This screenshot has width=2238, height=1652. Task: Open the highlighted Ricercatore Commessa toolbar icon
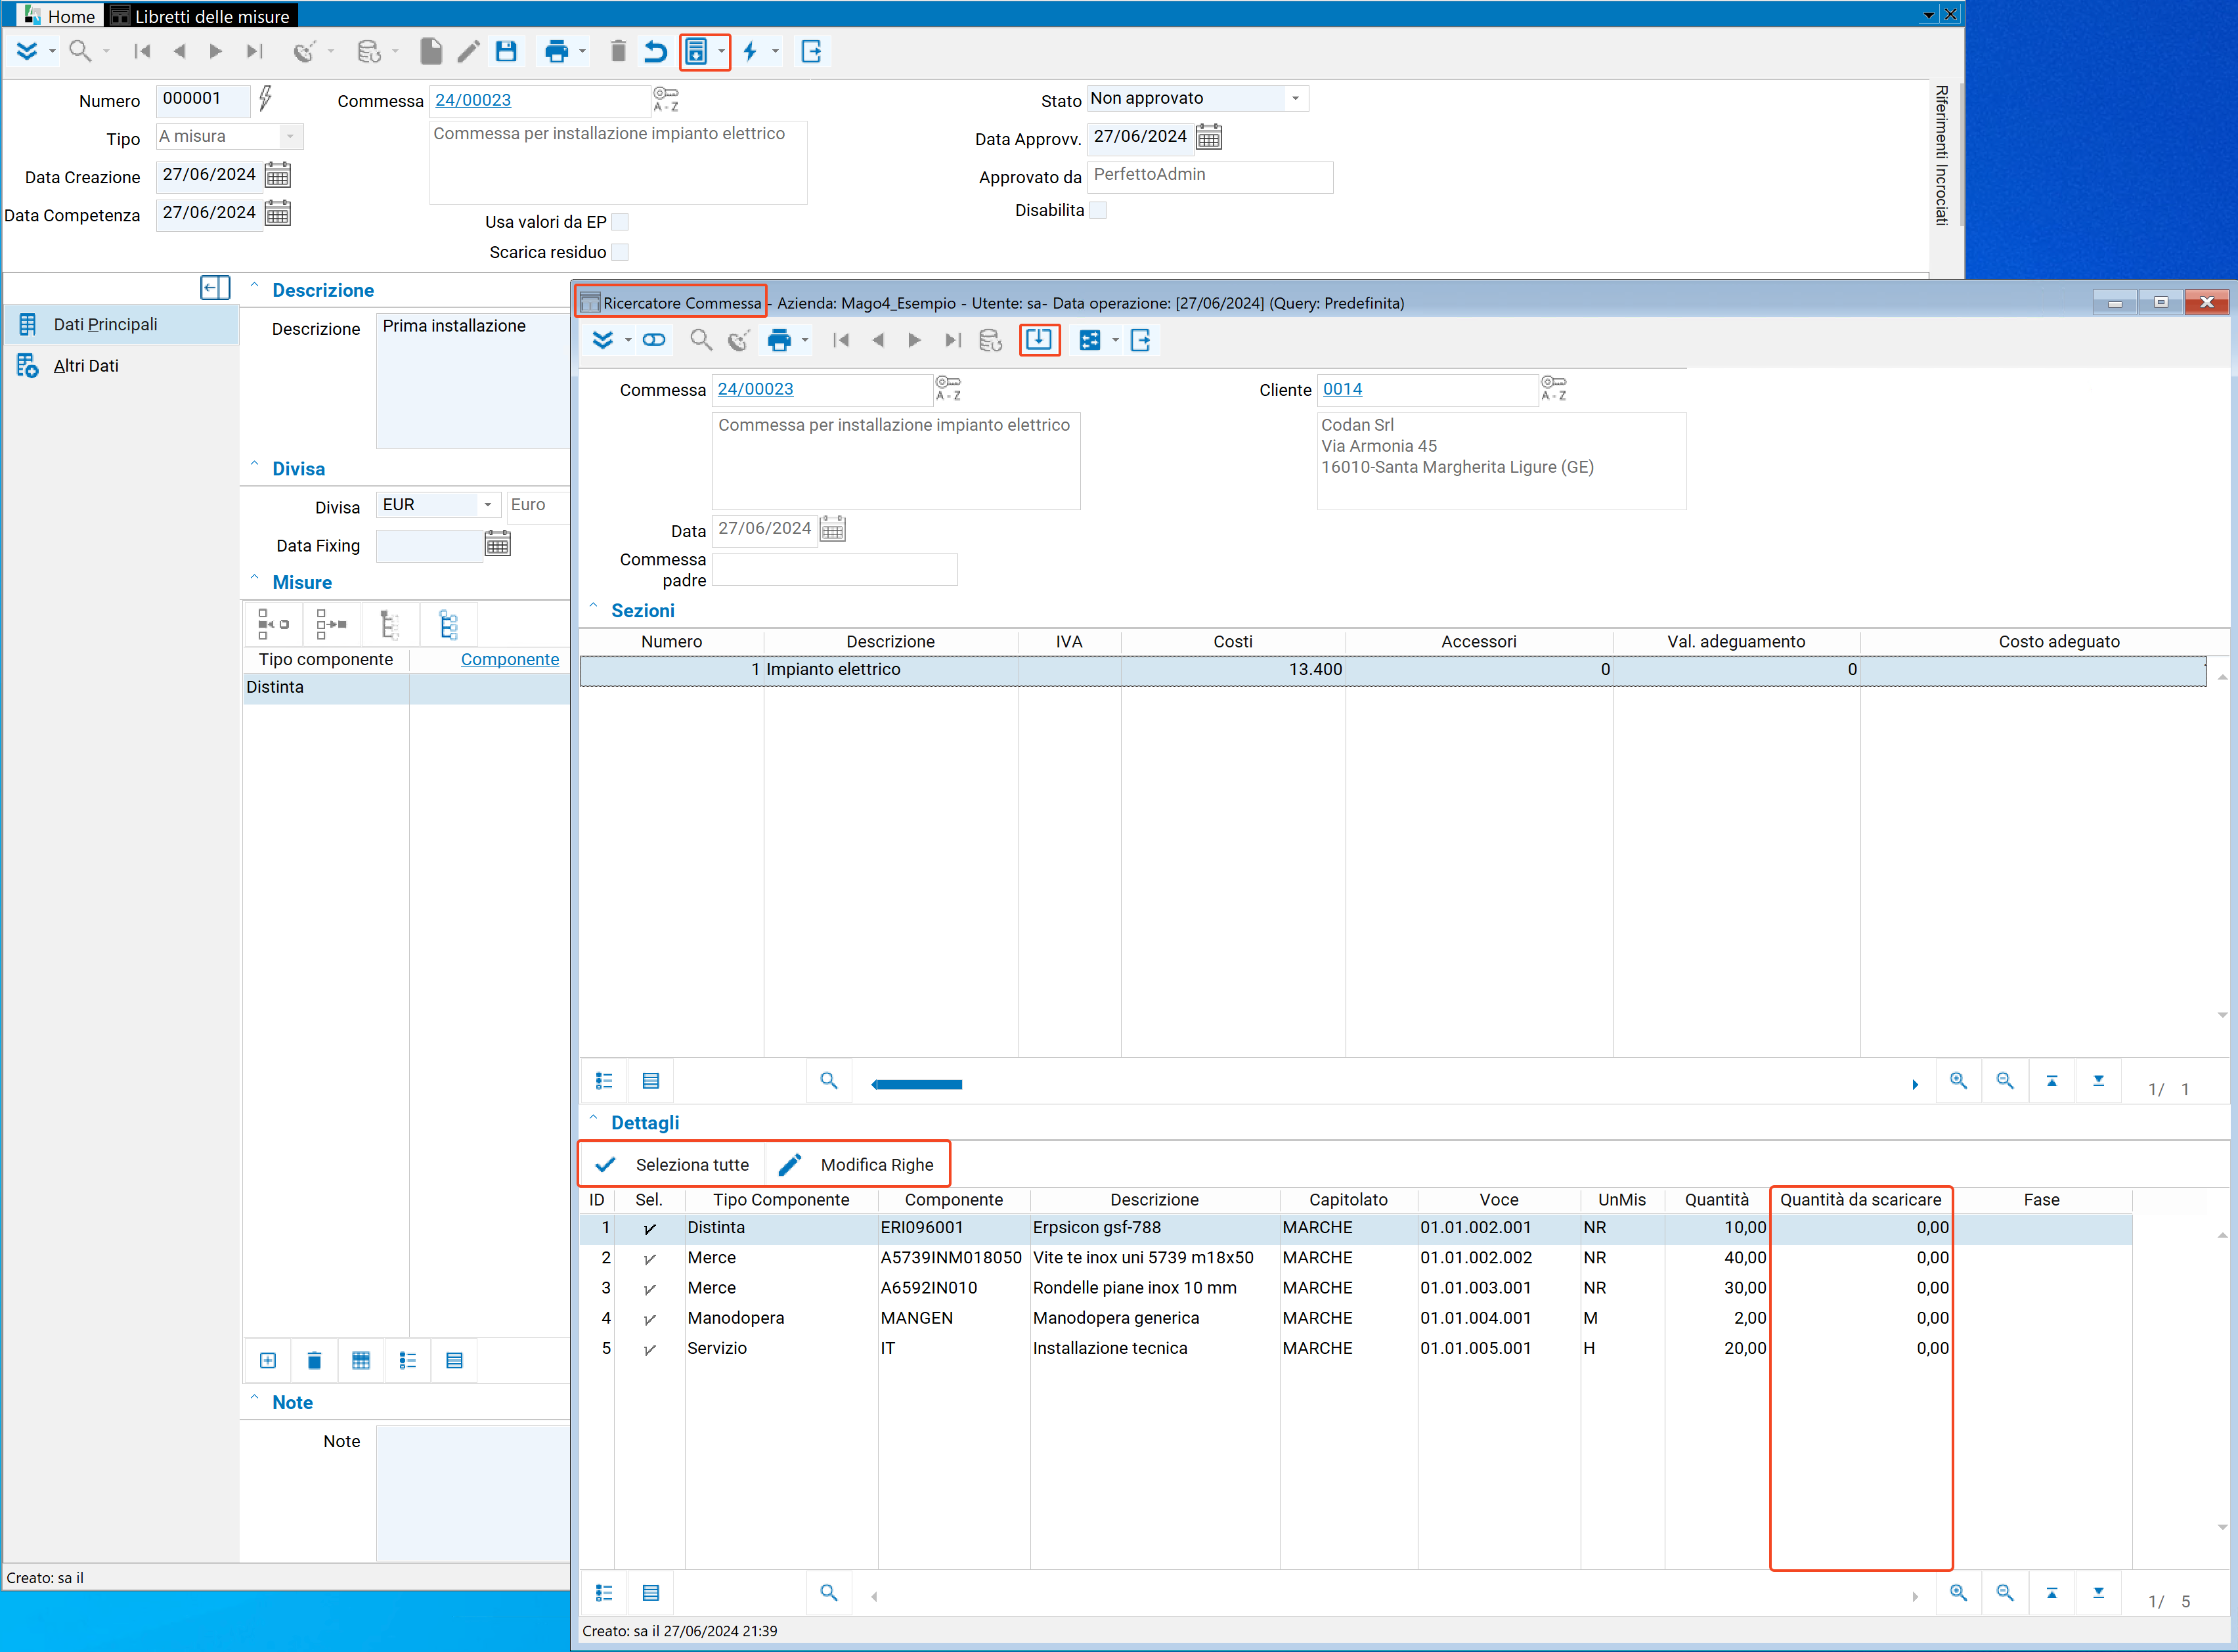click(697, 52)
